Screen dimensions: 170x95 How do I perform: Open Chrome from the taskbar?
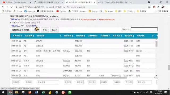click(x=10, y=92)
